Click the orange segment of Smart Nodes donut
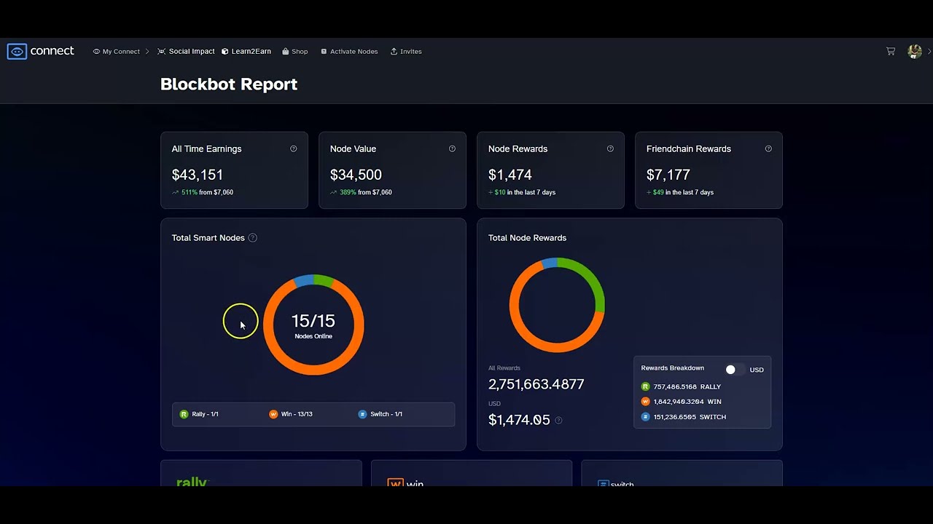 pyautogui.click(x=313, y=370)
